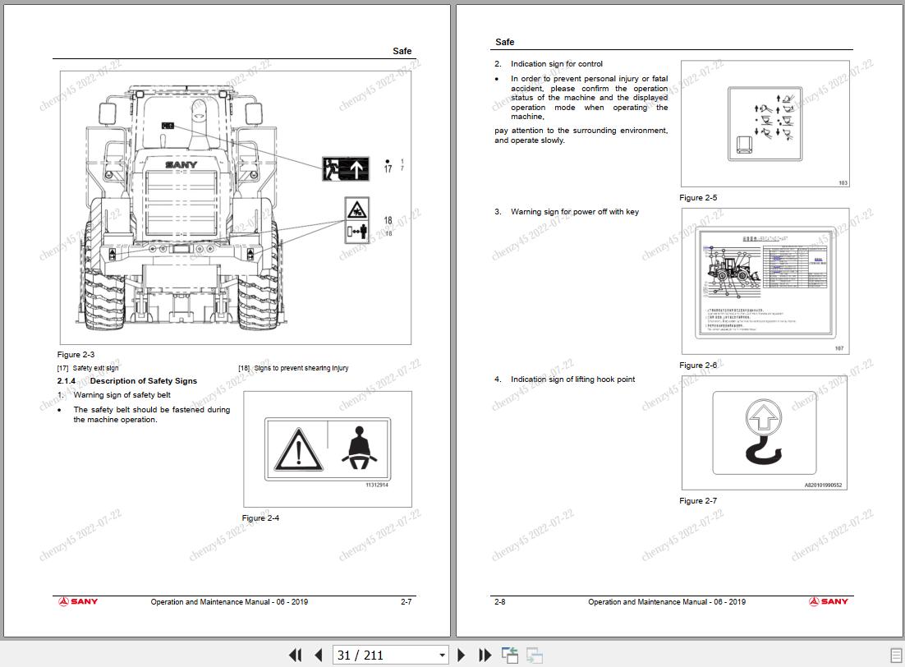The height and width of the screenshot is (667, 905).
Task: Click the page number '2-7' in left footer
Action: [x=407, y=602]
